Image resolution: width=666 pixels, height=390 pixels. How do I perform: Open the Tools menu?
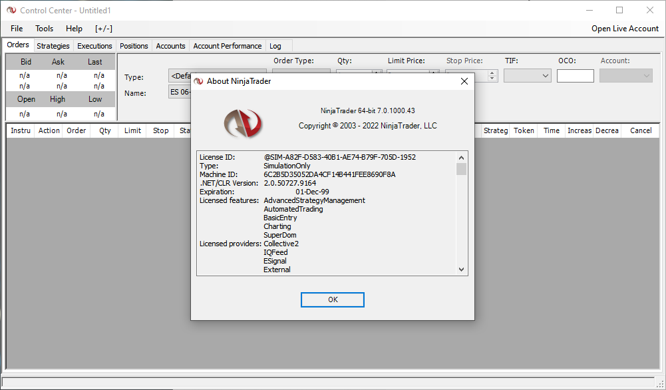point(44,29)
